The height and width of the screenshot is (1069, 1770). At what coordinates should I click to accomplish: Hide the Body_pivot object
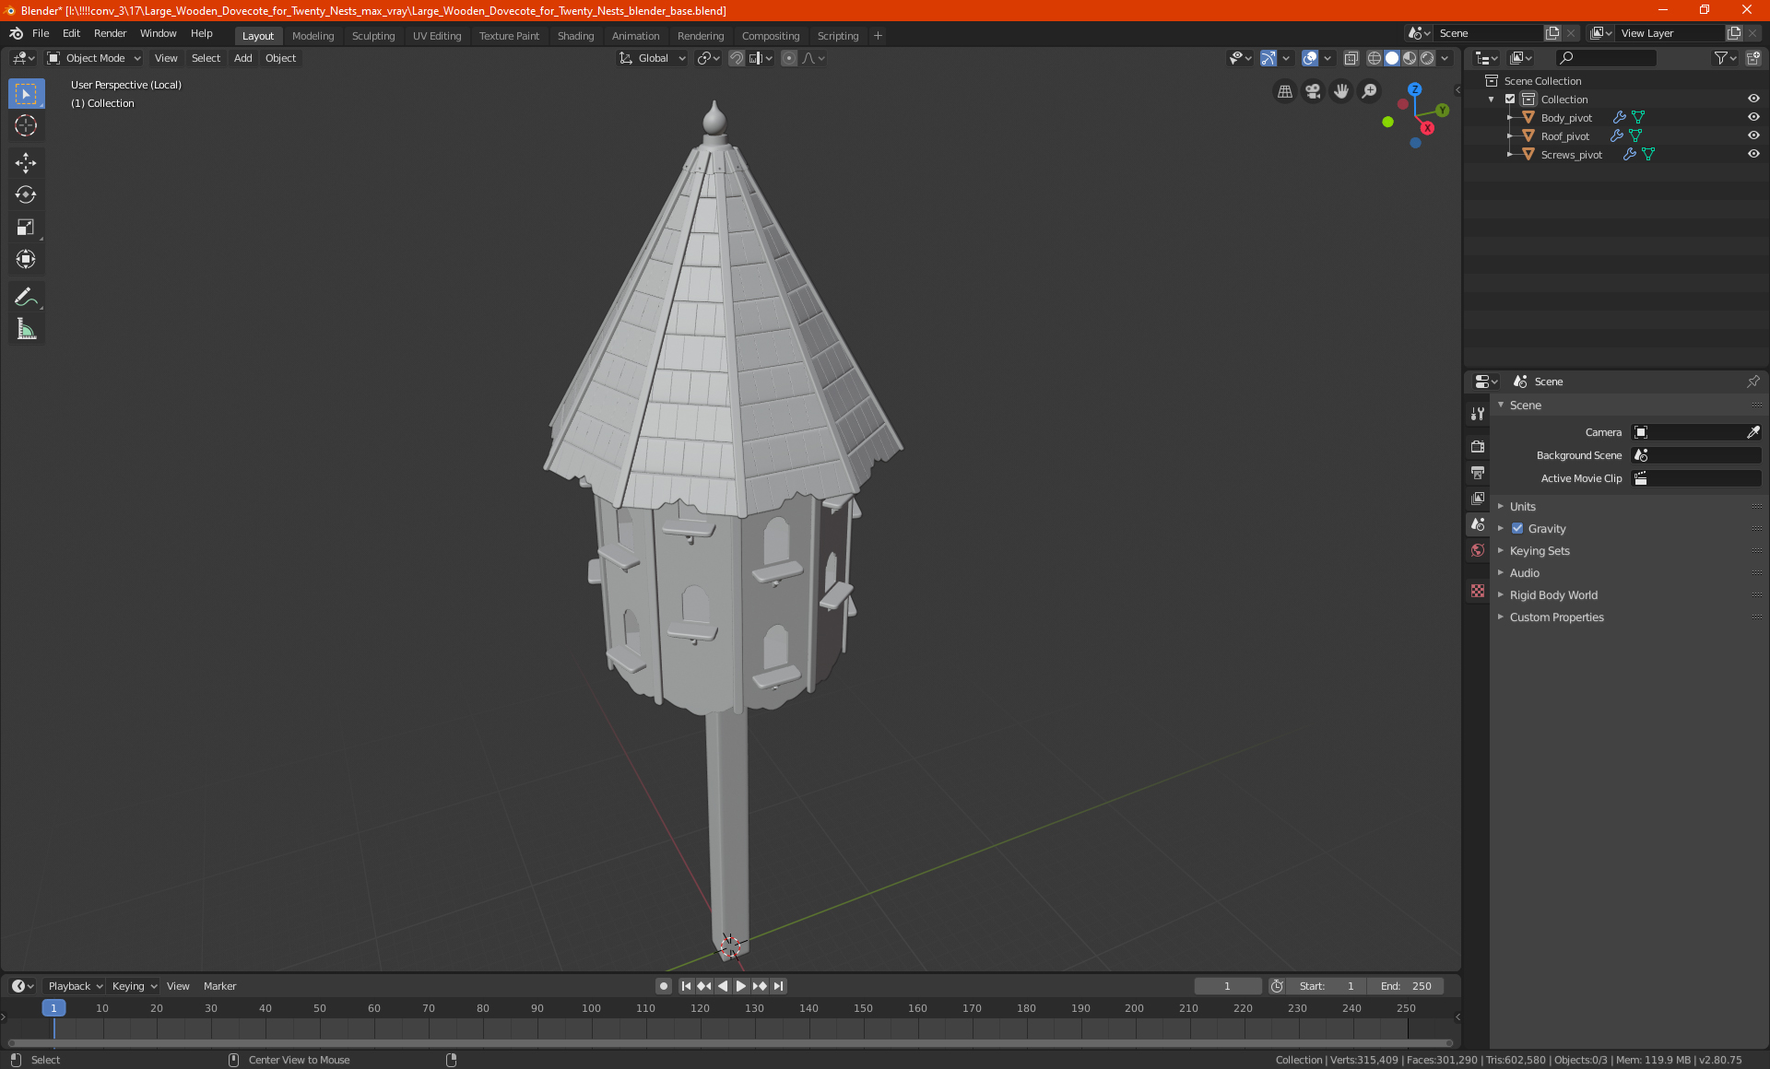[x=1753, y=118]
